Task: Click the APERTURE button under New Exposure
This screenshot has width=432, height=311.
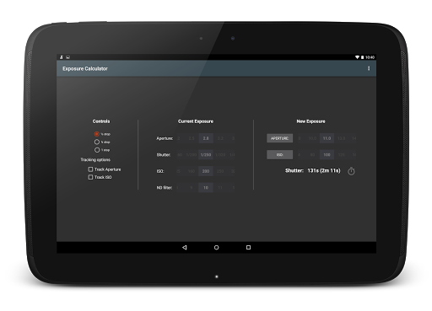Action: click(x=279, y=138)
